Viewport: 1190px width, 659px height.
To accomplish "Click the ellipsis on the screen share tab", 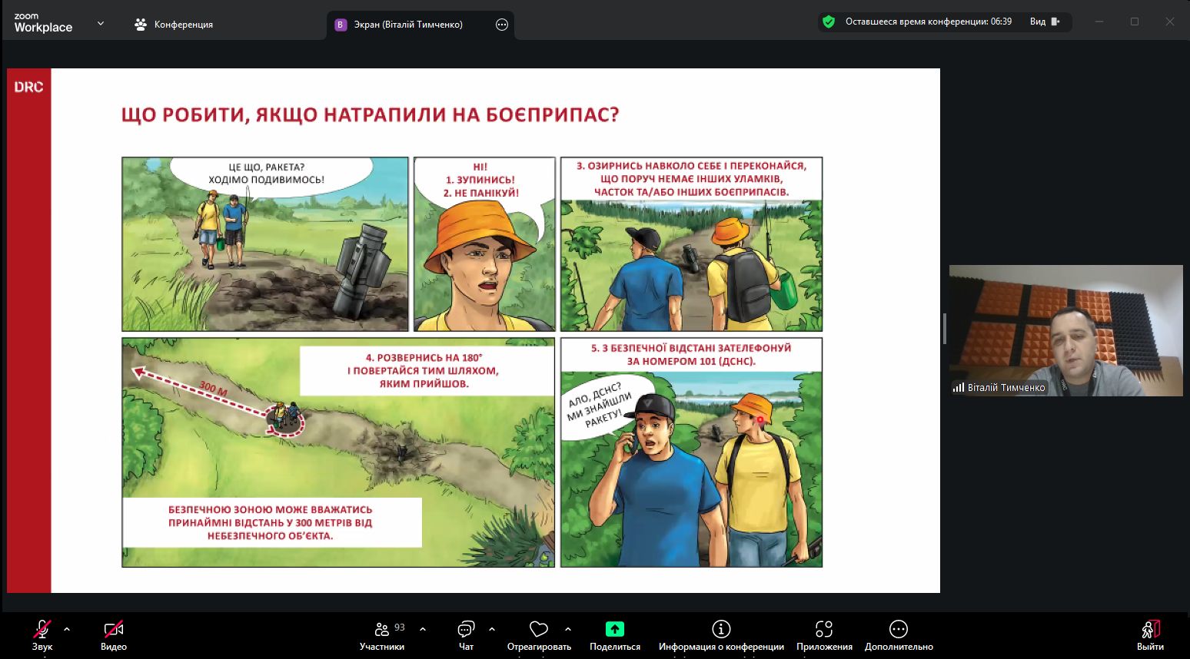I will click(502, 25).
